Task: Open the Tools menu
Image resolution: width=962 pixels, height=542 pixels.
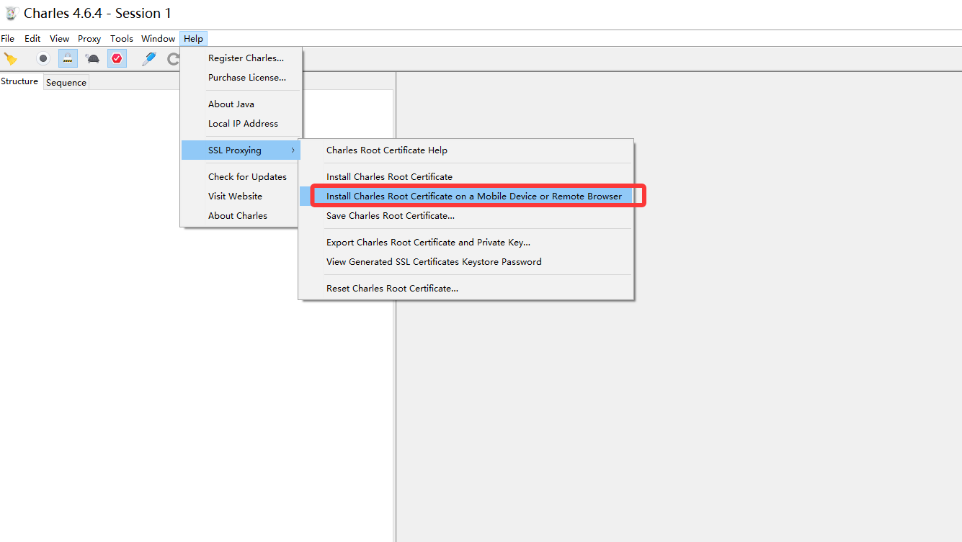Action: point(122,39)
